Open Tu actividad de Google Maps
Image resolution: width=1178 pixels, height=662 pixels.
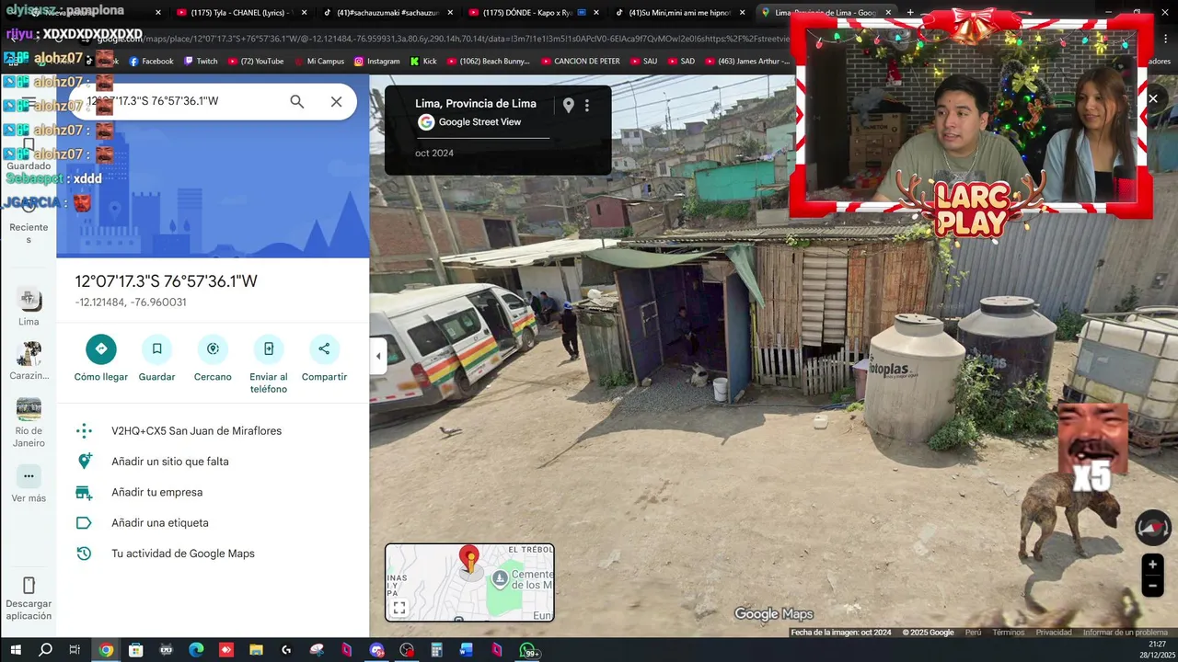(x=213, y=554)
